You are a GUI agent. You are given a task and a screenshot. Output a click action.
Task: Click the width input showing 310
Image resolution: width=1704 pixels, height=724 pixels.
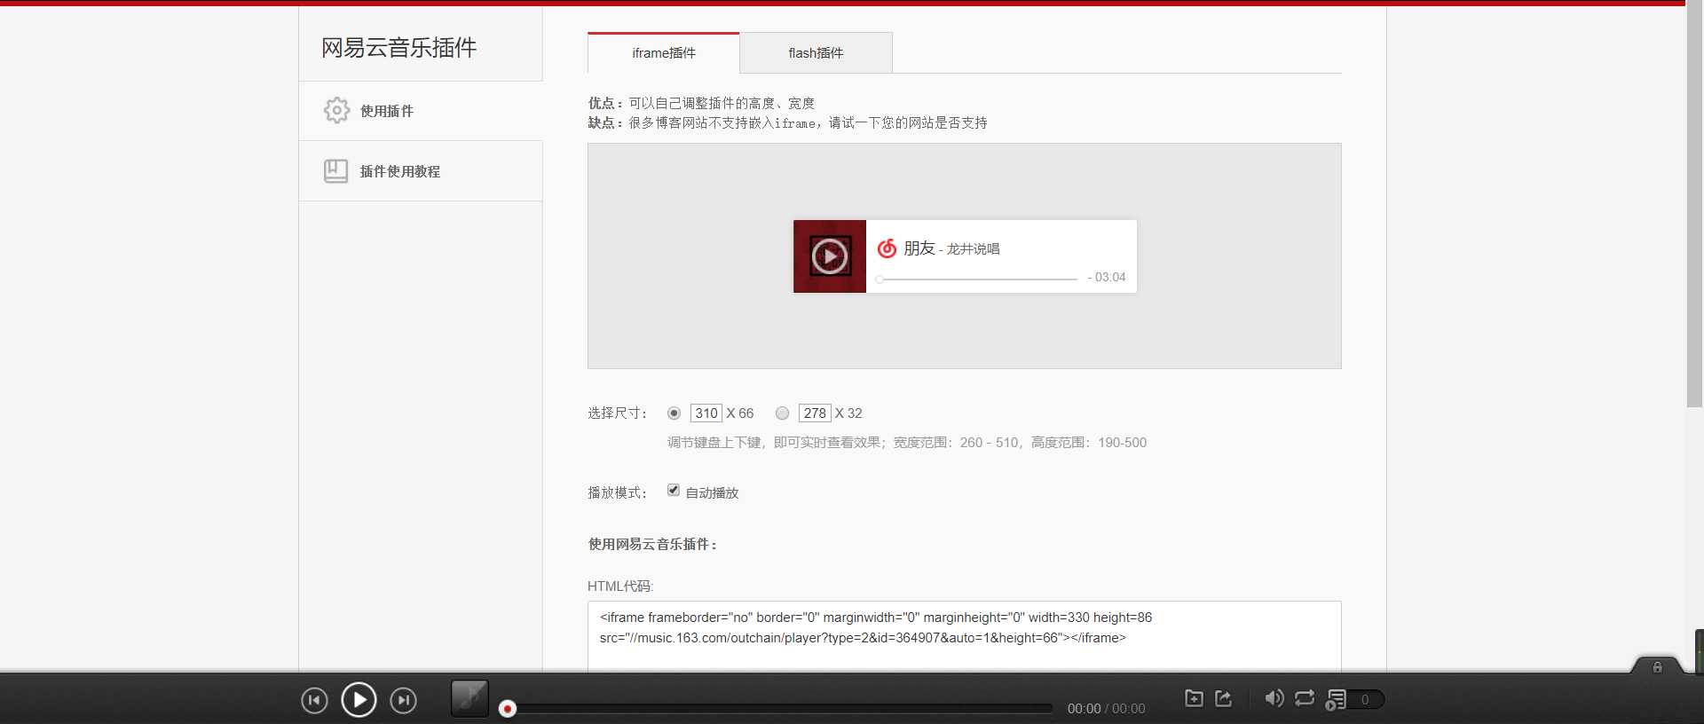click(x=706, y=413)
